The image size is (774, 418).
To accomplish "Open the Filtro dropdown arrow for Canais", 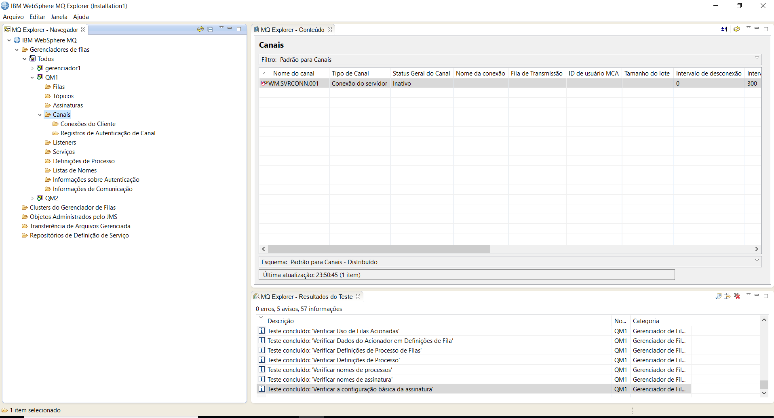I will [x=757, y=58].
